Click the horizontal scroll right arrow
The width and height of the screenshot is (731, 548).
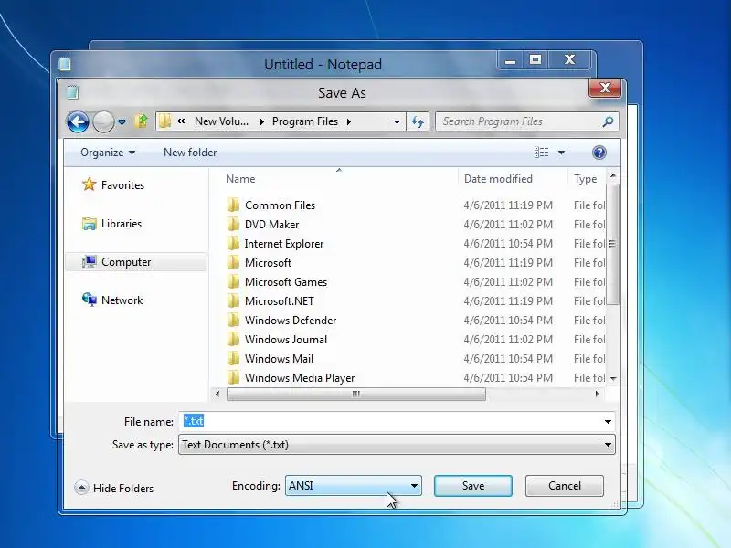(x=598, y=395)
